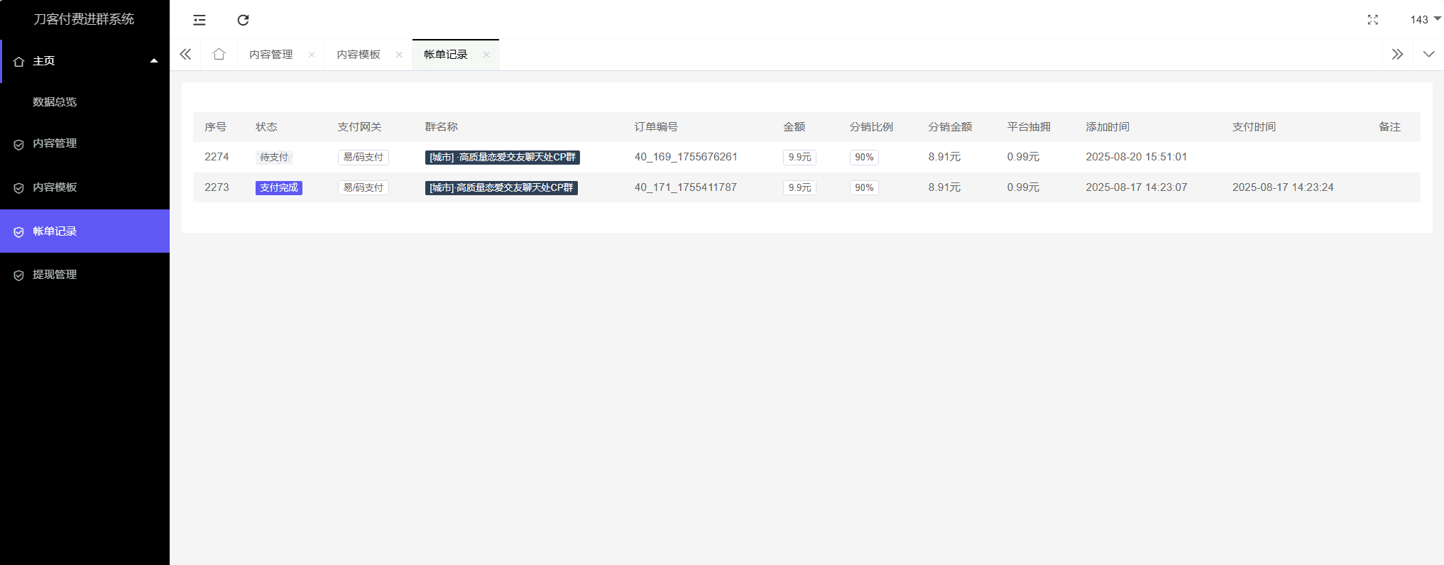Open the 143 user dropdown
The height and width of the screenshot is (565, 1444).
click(1426, 20)
